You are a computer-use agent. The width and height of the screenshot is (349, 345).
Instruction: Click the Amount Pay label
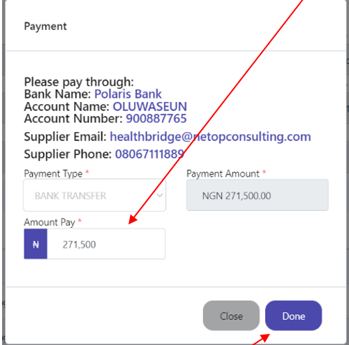(x=50, y=222)
